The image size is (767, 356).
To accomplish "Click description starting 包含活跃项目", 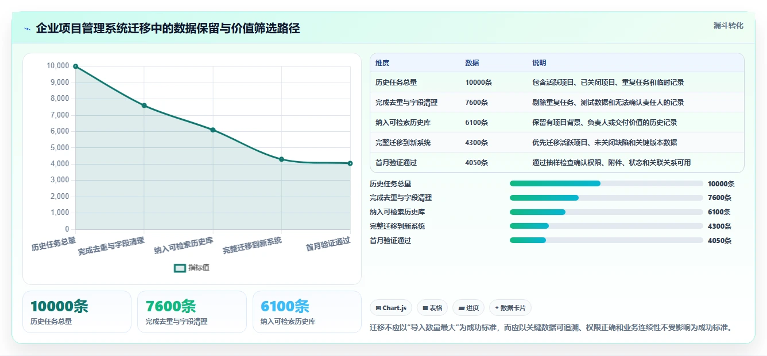I will [x=608, y=83].
